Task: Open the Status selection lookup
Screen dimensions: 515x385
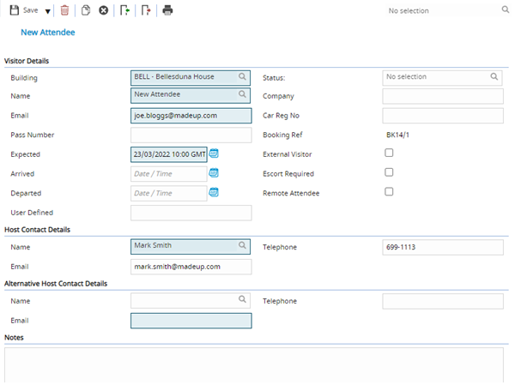Action: (494, 77)
